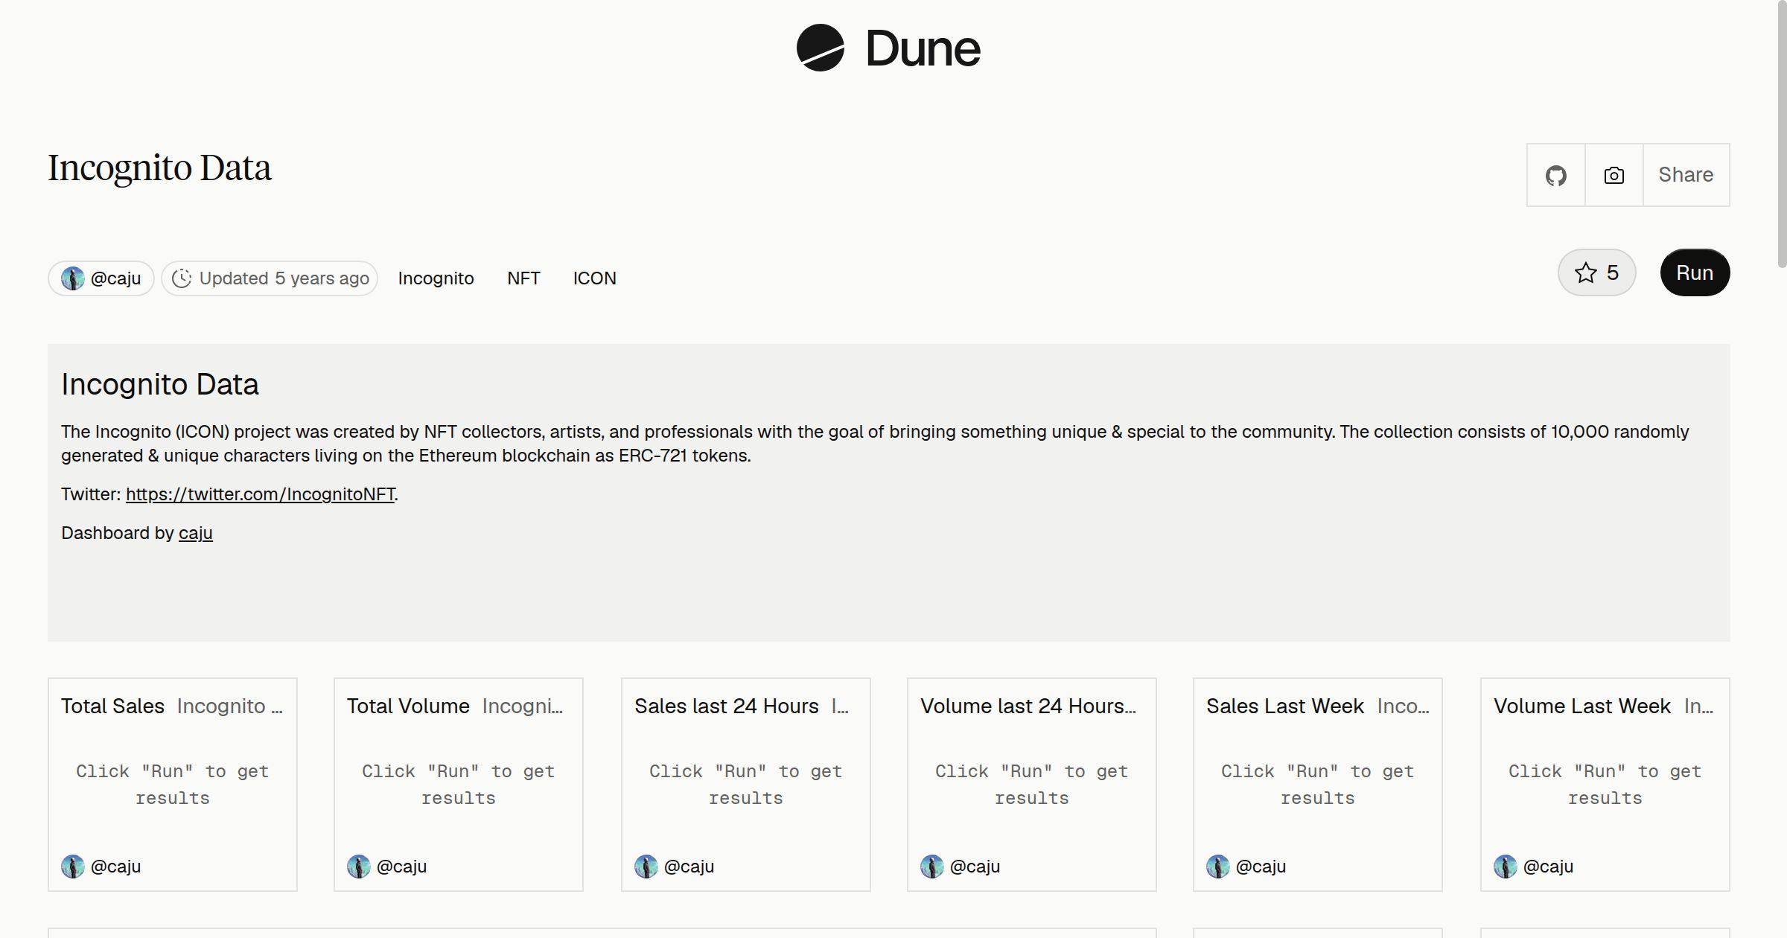This screenshot has height=938, width=1787.
Task: Open the Volume last 24 Hours card title
Action: [x=1028, y=706]
